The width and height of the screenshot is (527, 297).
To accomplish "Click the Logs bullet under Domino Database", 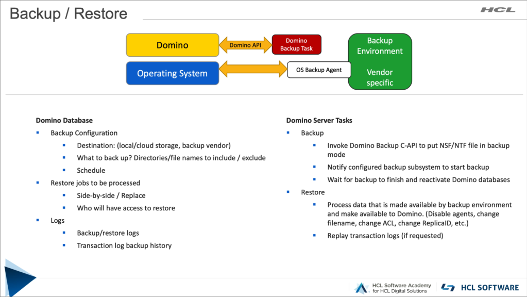I will click(x=58, y=220).
